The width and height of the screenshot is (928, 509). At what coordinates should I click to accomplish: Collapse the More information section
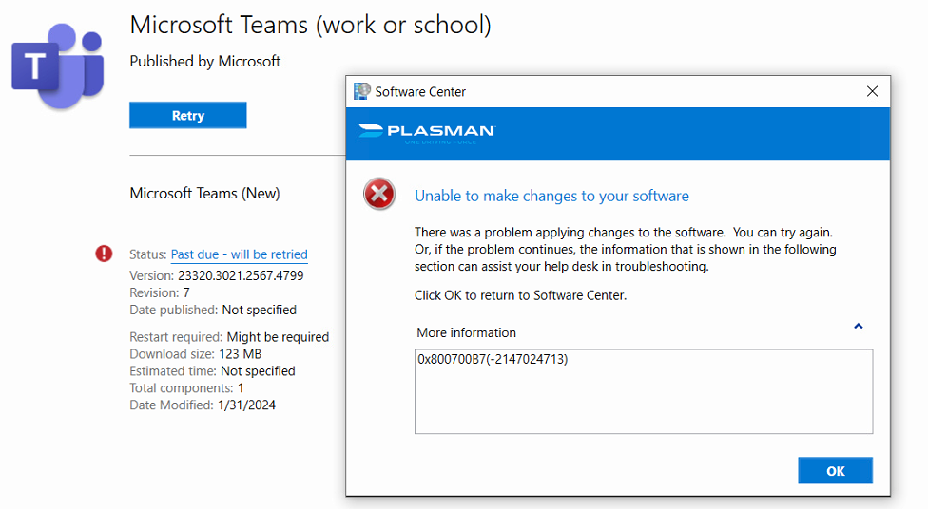(x=859, y=326)
